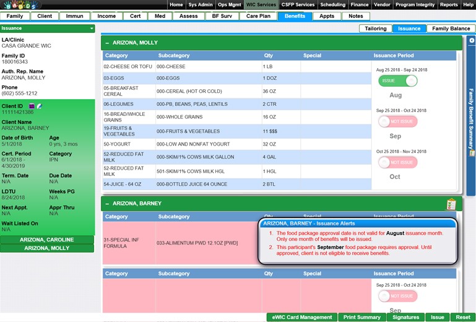Open the Scheduling menu
476x322 pixels.
coord(332,4)
